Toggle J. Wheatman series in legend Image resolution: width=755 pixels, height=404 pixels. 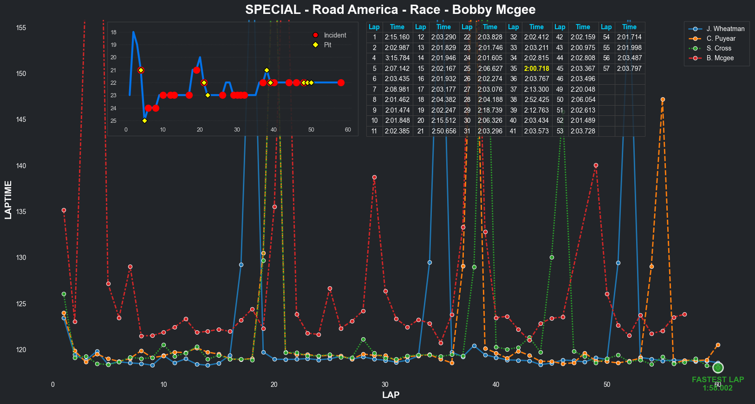click(x=725, y=29)
